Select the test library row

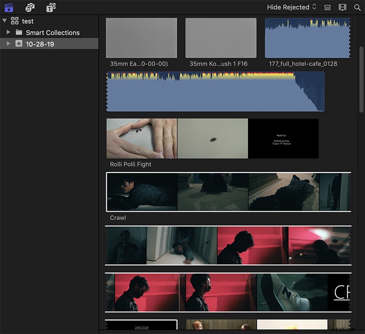[49, 21]
